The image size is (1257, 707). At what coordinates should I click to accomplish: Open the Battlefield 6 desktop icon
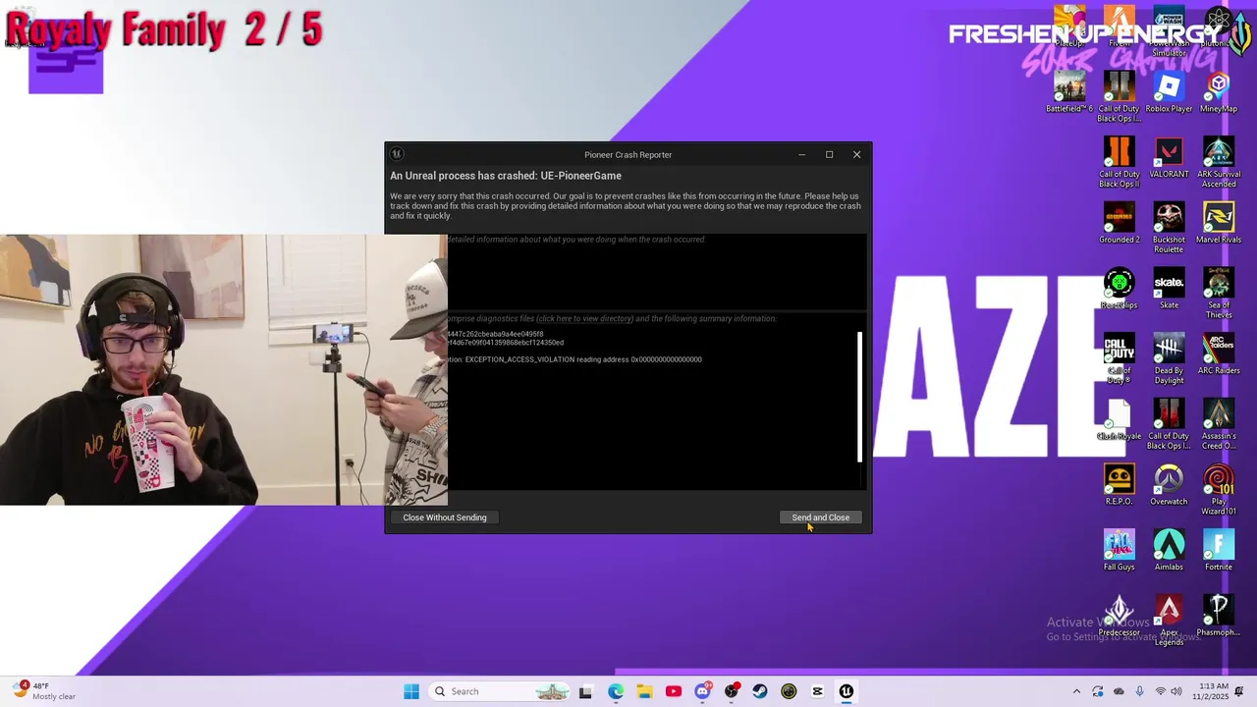[1069, 92]
